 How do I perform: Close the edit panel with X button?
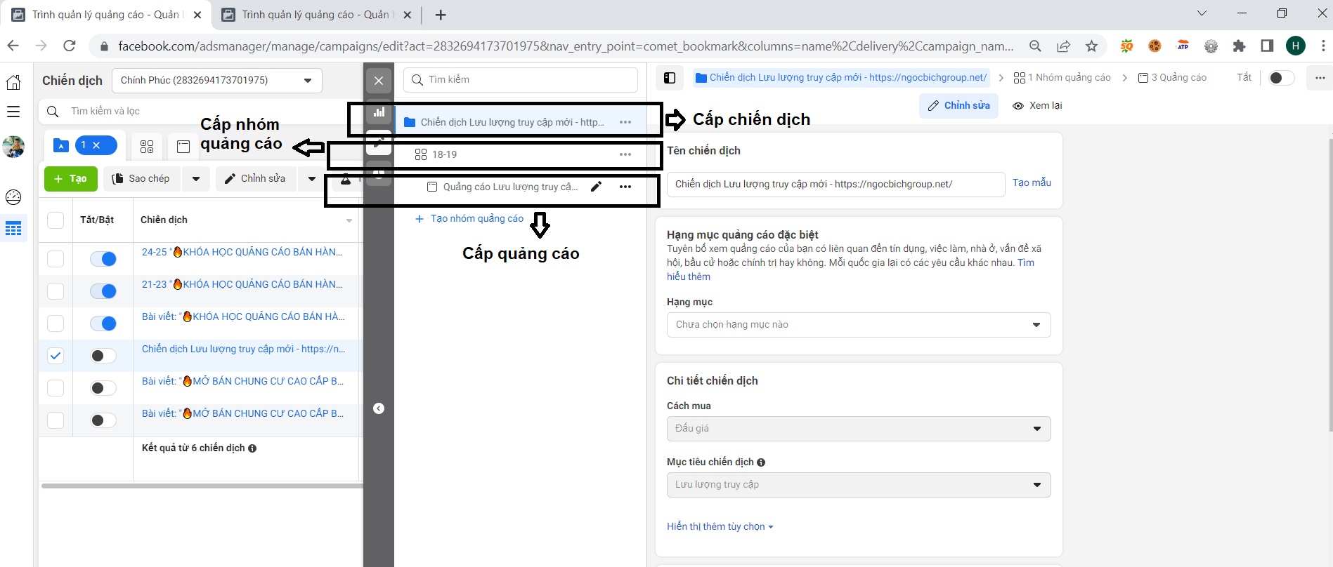click(379, 81)
